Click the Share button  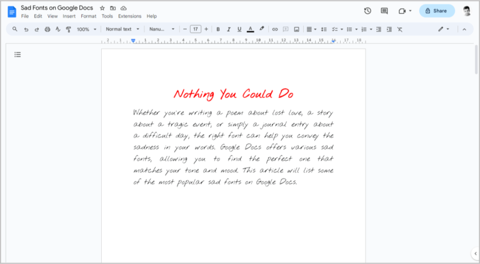pos(437,11)
